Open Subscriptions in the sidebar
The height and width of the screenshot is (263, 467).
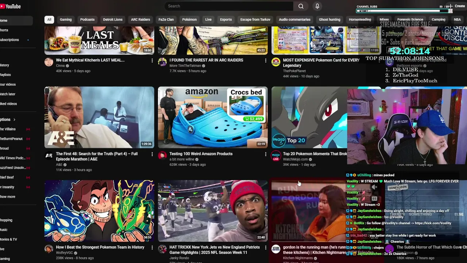click(x=9, y=40)
